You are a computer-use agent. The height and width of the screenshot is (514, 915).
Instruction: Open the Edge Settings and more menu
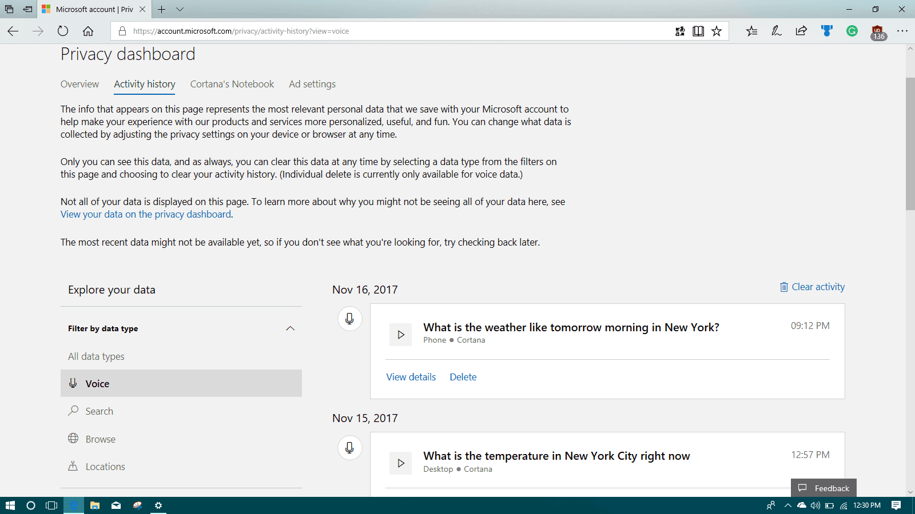(x=902, y=31)
